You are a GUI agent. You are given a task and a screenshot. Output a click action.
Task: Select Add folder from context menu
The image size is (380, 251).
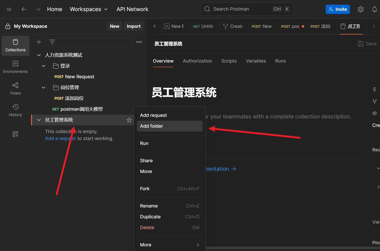pos(151,126)
